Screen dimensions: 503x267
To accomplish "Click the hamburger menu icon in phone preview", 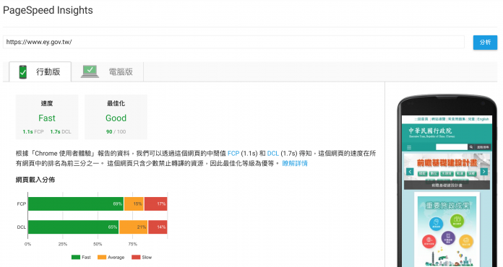I will [409, 147].
